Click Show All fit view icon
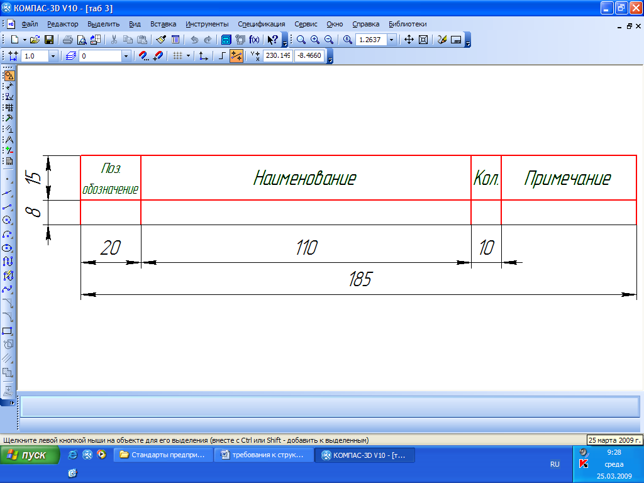 (423, 40)
